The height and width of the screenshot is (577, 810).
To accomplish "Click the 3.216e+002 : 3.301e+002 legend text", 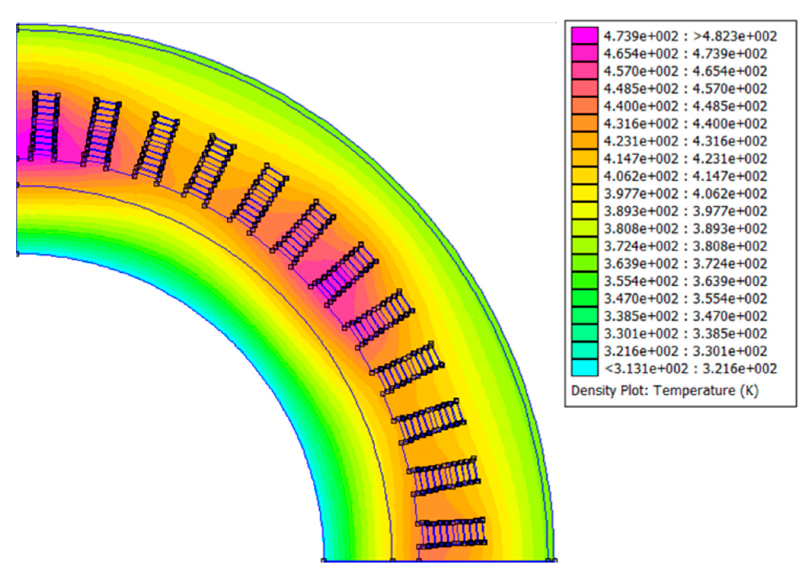I will 685,351.
